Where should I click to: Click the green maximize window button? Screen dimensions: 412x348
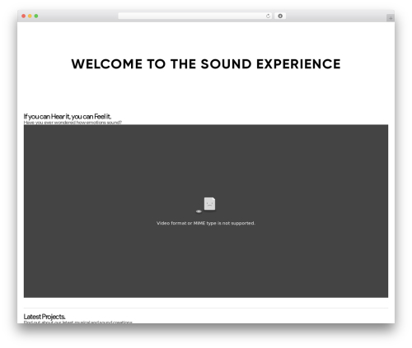(x=36, y=16)
